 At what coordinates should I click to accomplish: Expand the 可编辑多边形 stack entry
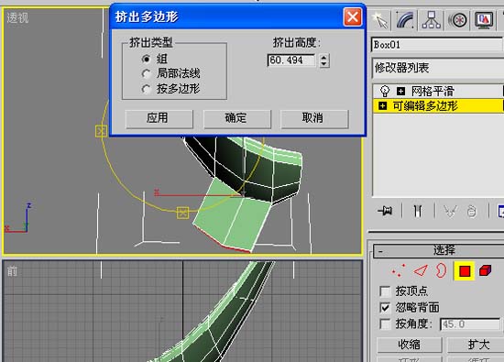(382, 105)
